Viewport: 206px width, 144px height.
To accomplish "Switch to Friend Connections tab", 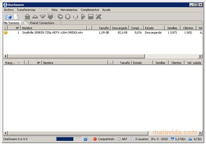I will point(42,23).
